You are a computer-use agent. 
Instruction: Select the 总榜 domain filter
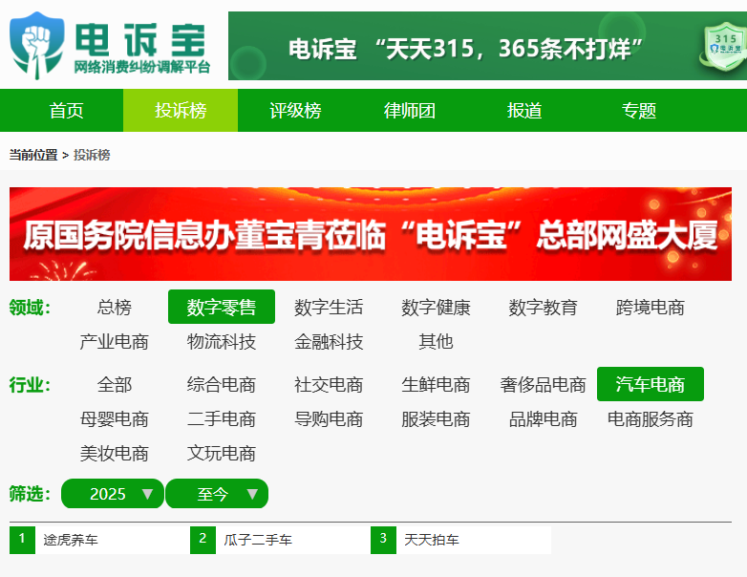[x=115, y=307]
